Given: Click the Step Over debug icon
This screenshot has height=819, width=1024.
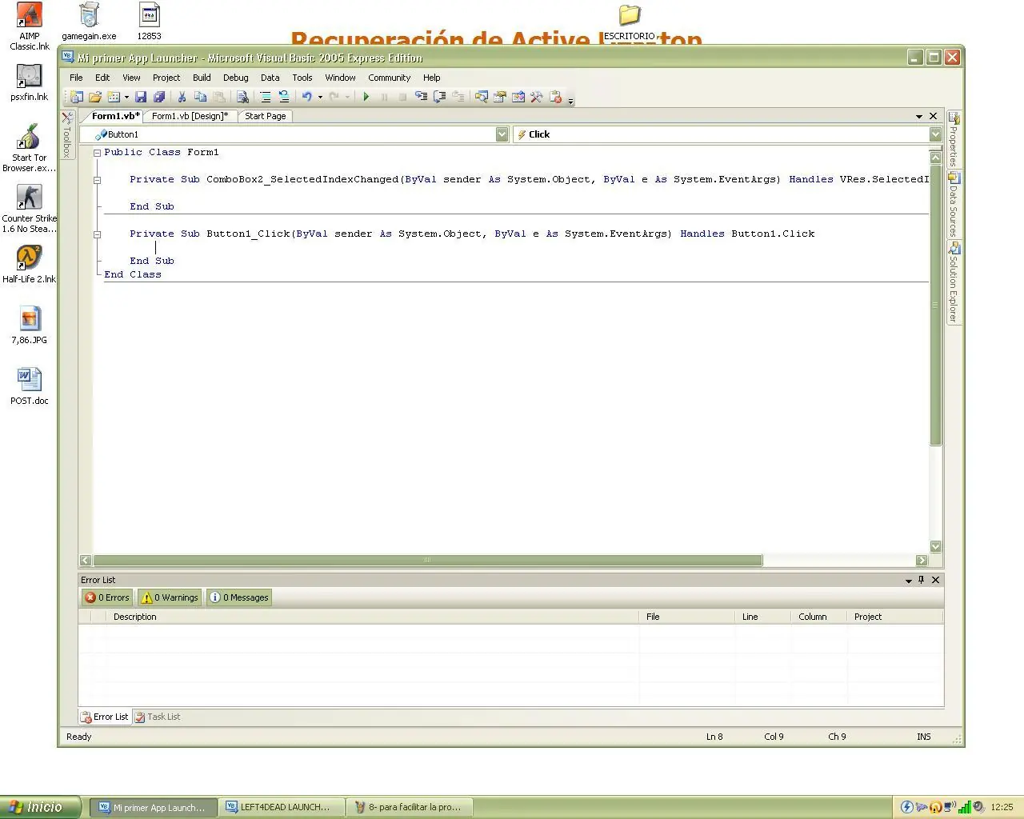Looking at the screenshot, I should 439,97.
